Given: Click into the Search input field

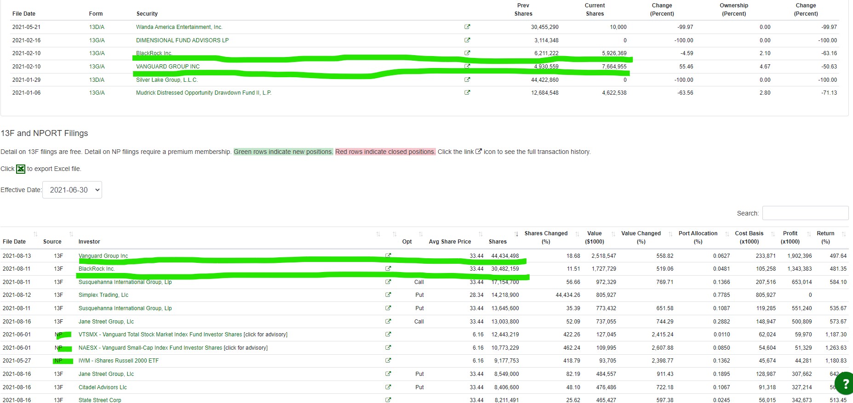Looking at the screenshot, I should tap(805, 213).
